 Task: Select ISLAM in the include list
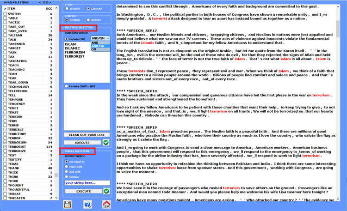[70, 44]
